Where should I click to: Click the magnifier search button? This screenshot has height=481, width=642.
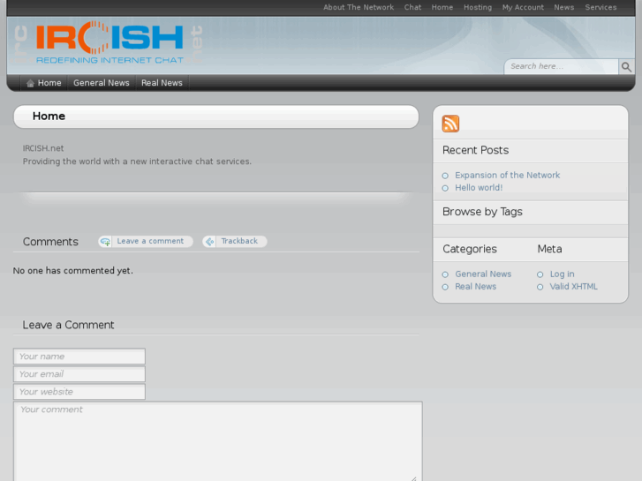[626, 67]
